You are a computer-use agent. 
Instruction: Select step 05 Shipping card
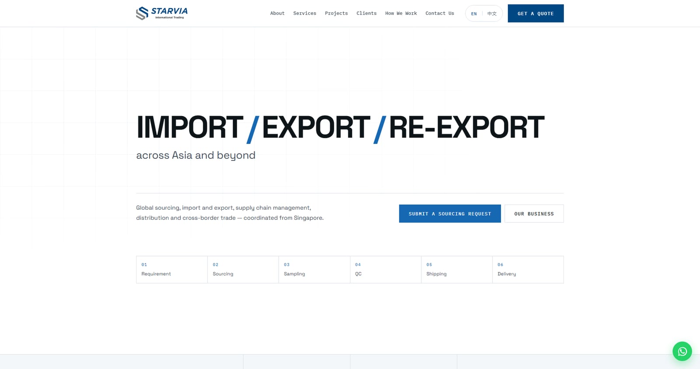pos(457,270)
